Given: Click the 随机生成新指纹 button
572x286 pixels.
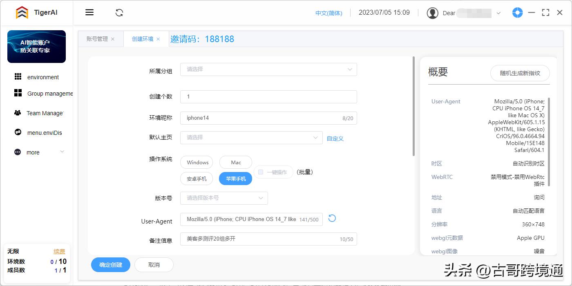Looking at the screenshot, I should [520, 73].
